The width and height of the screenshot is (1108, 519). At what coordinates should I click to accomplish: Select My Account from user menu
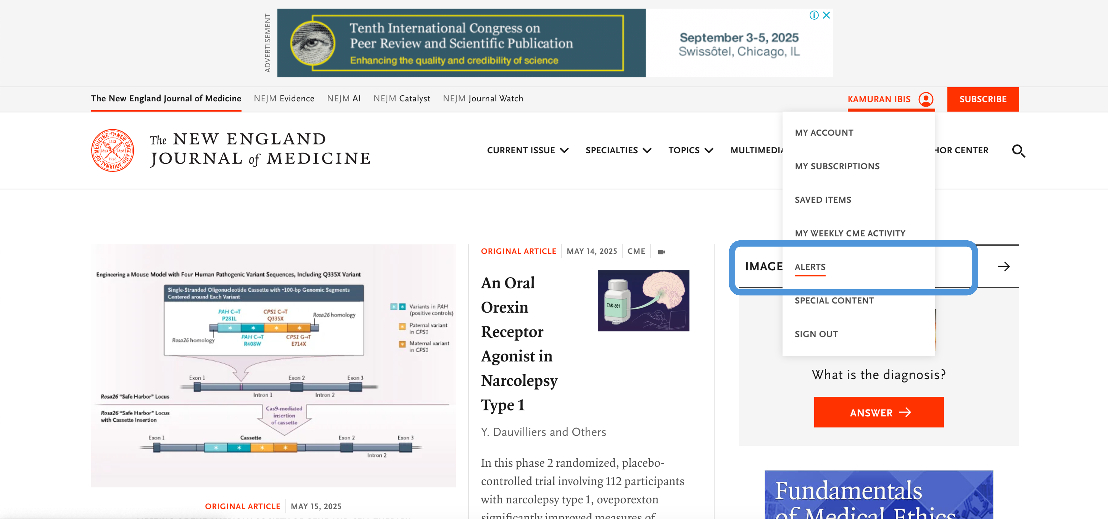pyautogui.click(x=824, y=133)
